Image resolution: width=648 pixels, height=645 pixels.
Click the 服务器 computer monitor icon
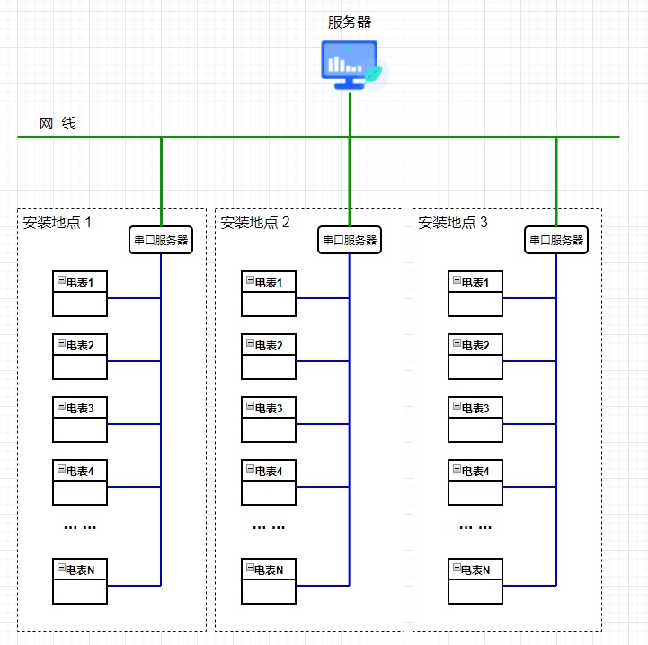tap(349, 65)
